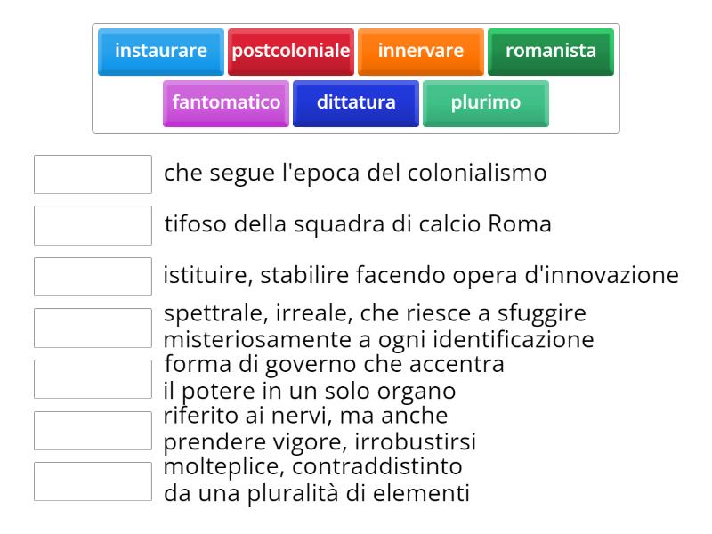This screenshot has height=534, width=712.
Task: Select the teal 'plurimo' tile
Action: 486,102
